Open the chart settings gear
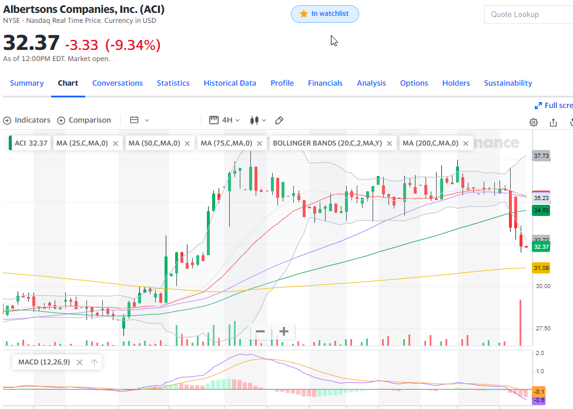This screenshot has height=409, width=573. (534, 123)
